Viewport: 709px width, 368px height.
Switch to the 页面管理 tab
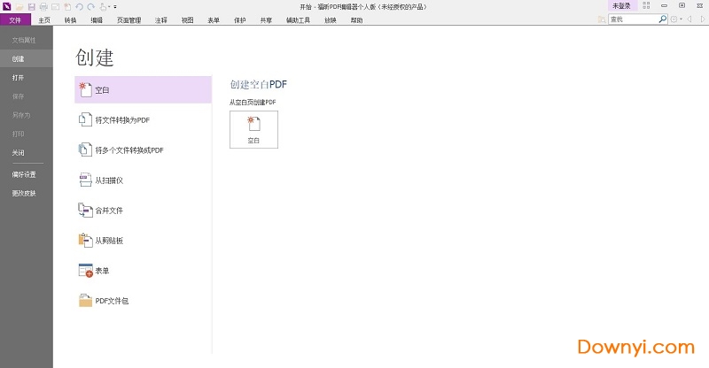pos(129,19)
